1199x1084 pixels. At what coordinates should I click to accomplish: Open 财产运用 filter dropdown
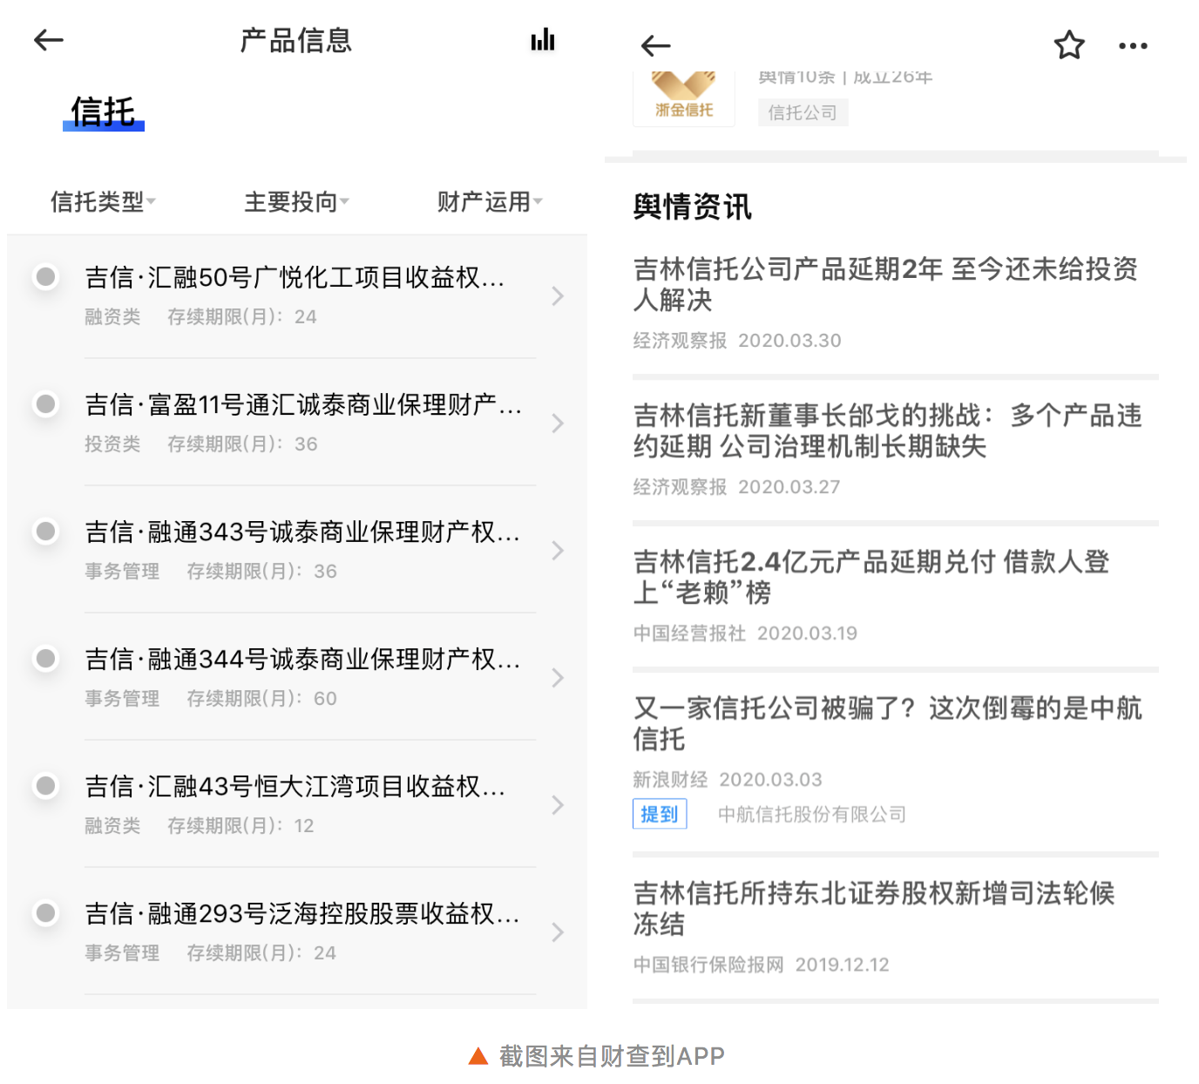(x=490, y=202)
